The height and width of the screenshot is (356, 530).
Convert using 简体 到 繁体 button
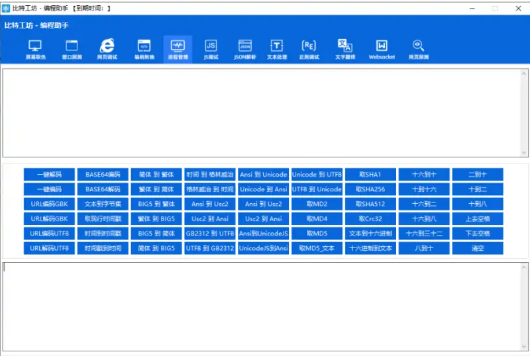(x=156, y=175)
